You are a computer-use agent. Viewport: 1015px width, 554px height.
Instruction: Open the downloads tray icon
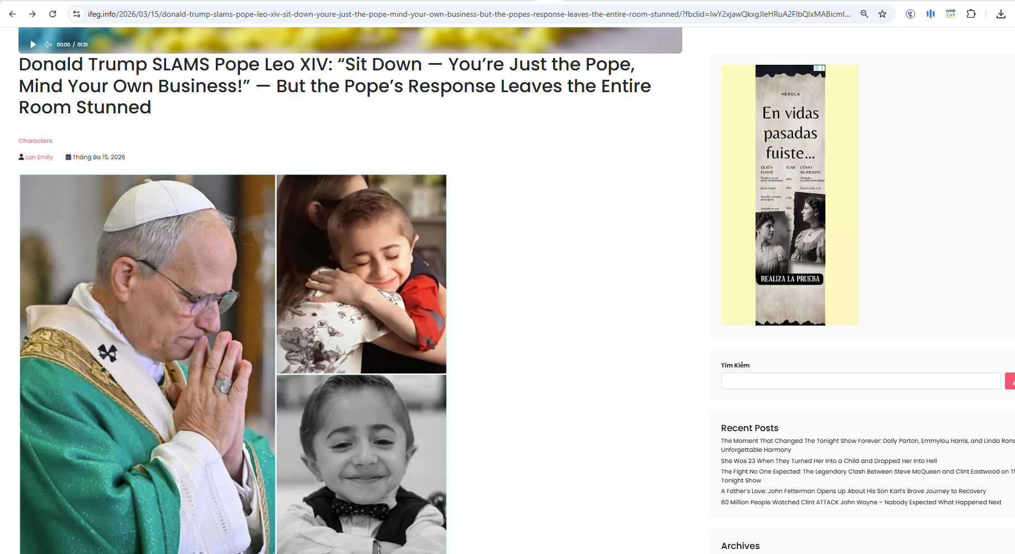point(1001,14)
